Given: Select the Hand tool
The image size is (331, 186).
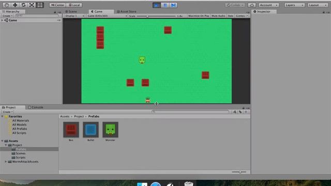Looking at the screenshot, I should click(7, 5).
